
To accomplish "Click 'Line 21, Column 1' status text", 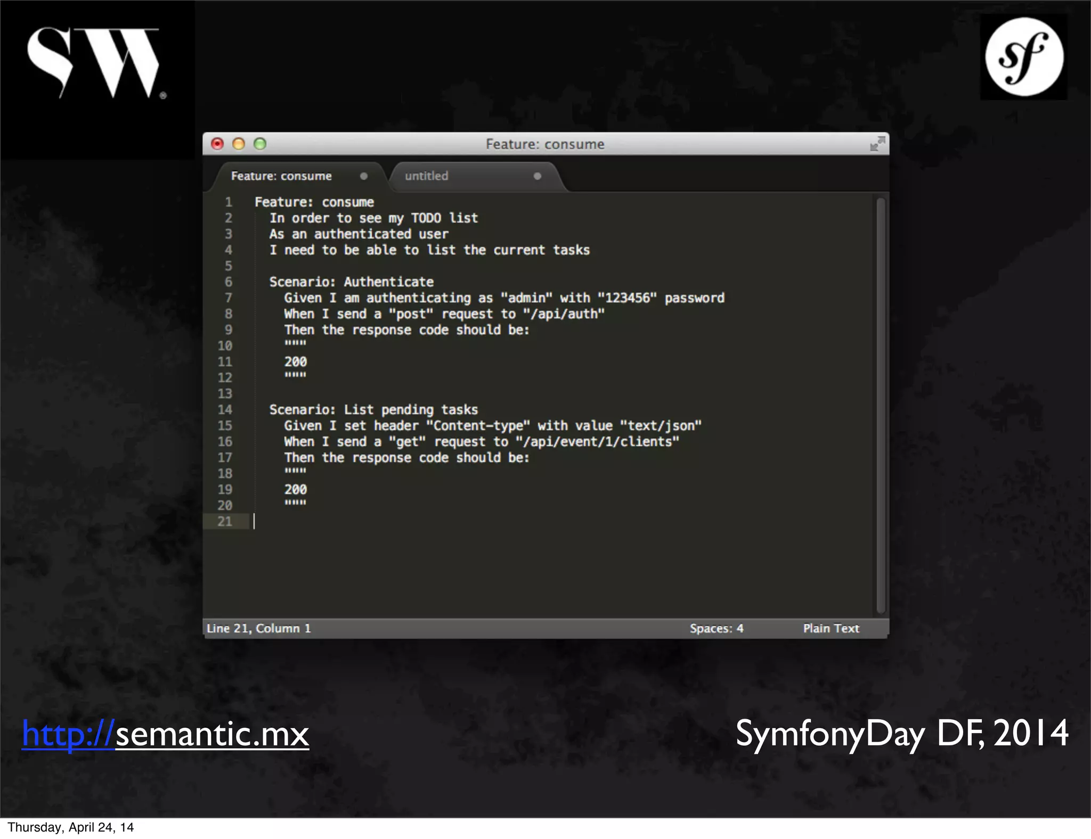I will pyautogui.click(x=259, y=628).
